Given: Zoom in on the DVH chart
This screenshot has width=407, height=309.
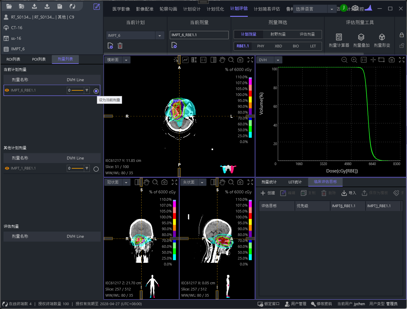Looking at the screenshot, I should point(354,60).
